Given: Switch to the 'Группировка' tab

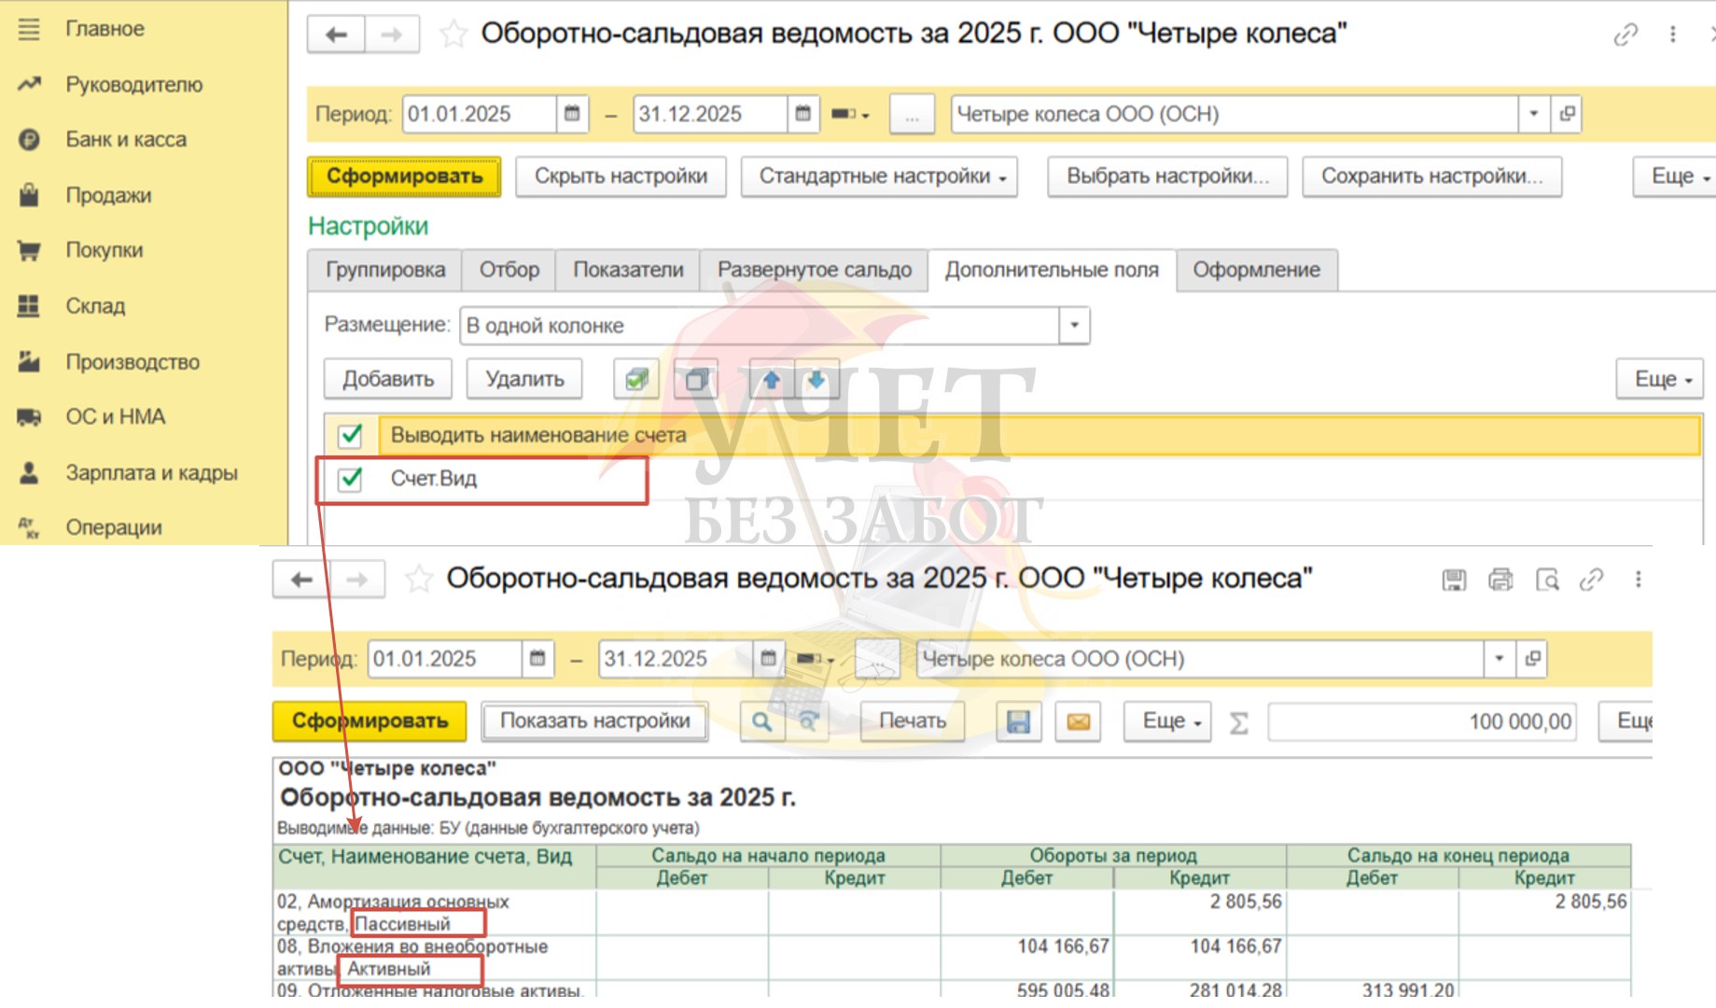Looking at the screenshot, I should [x=384, y=270].
